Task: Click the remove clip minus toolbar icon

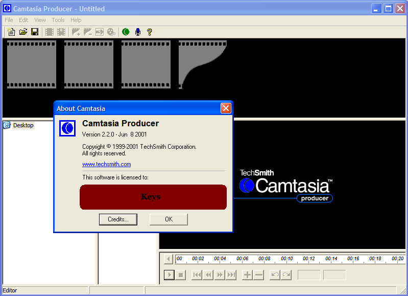Action: pyautogui.click(x=88, y=32)
